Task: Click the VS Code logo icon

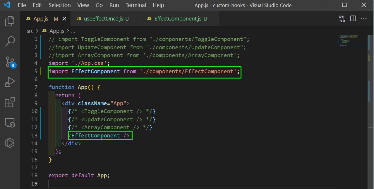Action: coord(7,5)
